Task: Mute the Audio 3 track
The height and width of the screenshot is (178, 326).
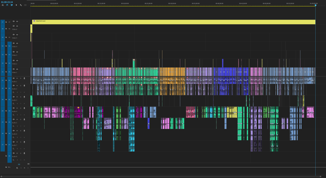Action: coord(17,97)
